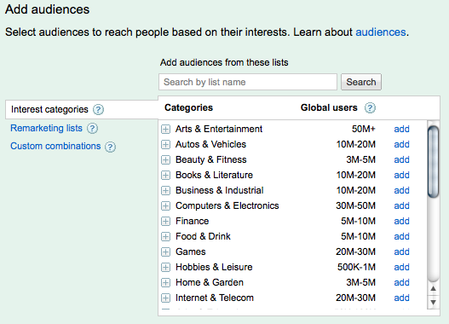Add Internet & Telecom audience

401,298
